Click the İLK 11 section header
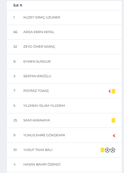 coord(18,5)
